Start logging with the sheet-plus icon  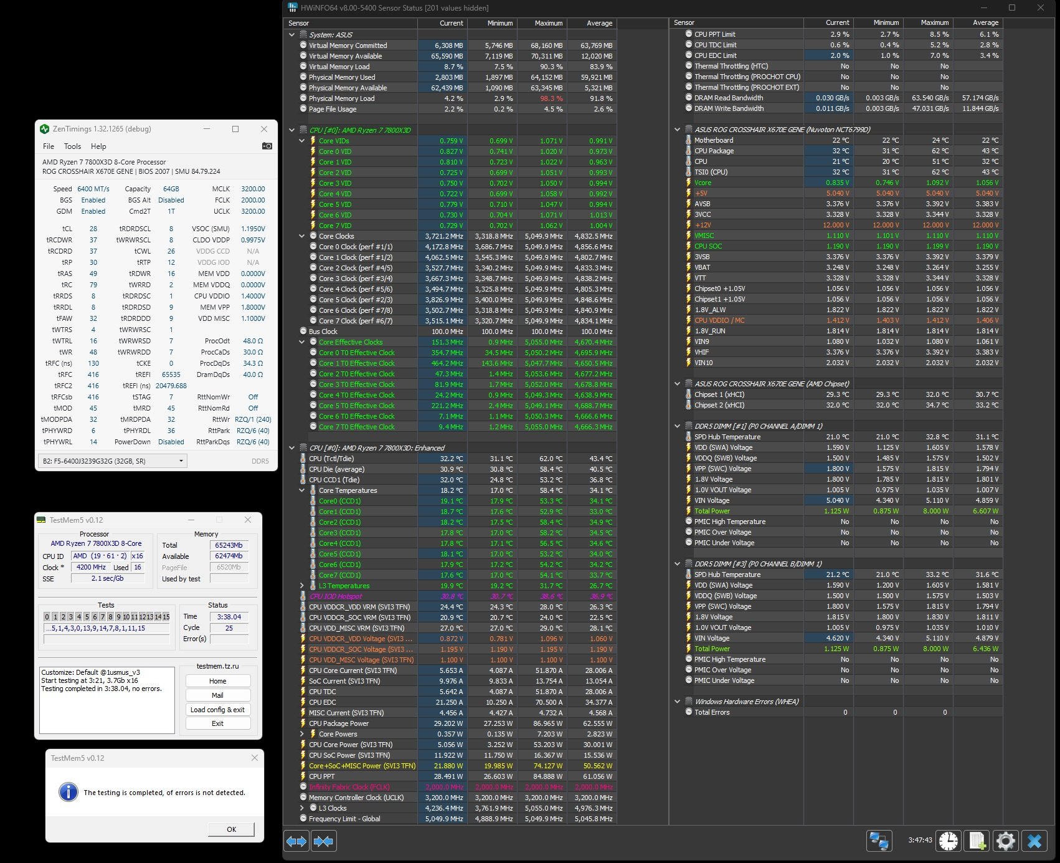click(977, 841)
